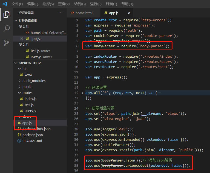Click the // 跨域设置 comment
Screen dimensions: 210x173
point(96,87)
